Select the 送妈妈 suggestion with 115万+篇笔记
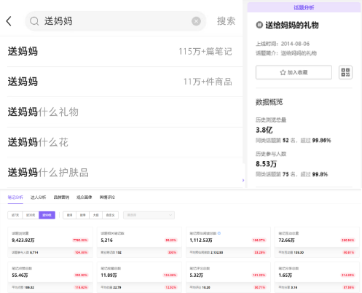 coord(121,52)
